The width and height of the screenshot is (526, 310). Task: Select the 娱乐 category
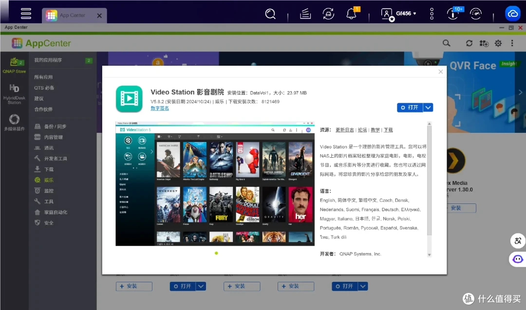coord(44,180)
